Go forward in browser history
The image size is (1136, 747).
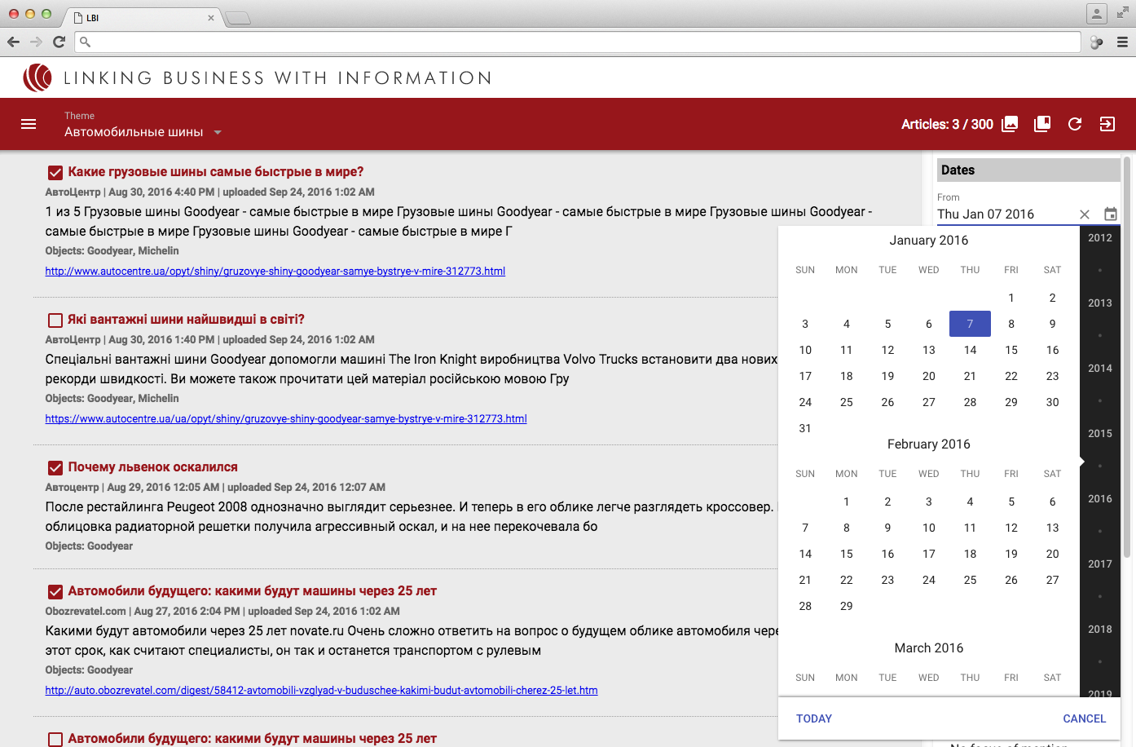pos(36,42)
